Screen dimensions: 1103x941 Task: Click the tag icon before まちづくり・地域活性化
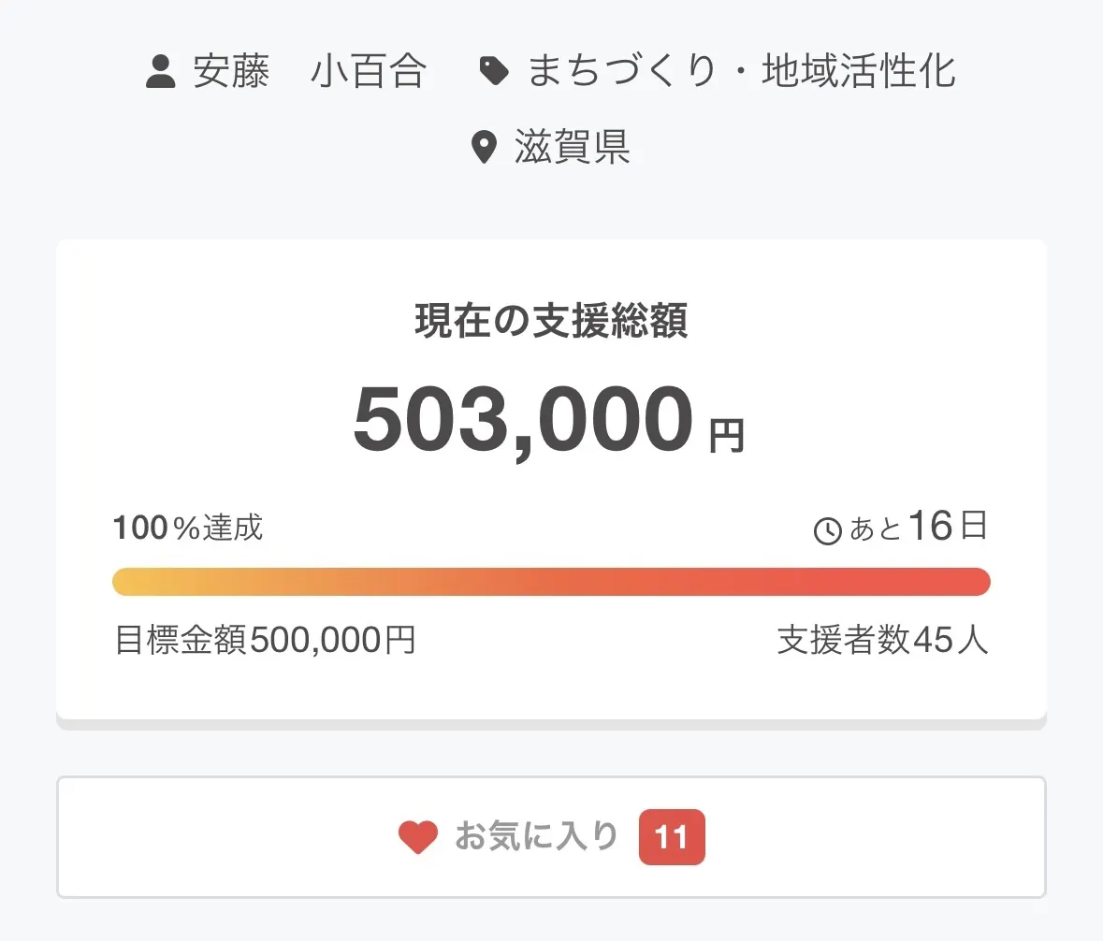click(x=494, y=72)
